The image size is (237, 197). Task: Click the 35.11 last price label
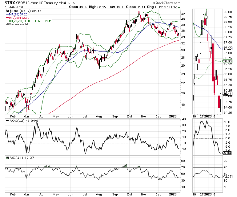pyautogui.click(x=227, y=94)
